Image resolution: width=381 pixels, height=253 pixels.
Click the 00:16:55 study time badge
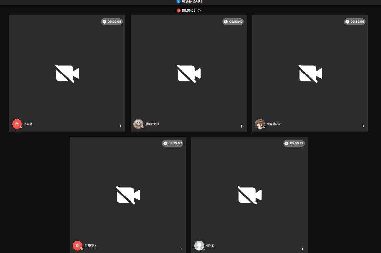pyautogui.click(x=355, y=22)
